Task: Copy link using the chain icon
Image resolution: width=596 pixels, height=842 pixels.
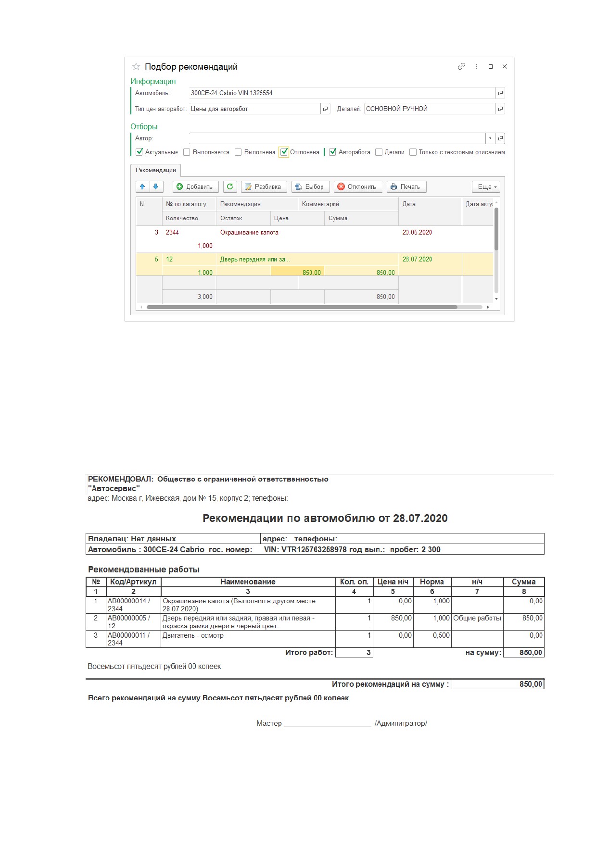Action: pos(461,66)
